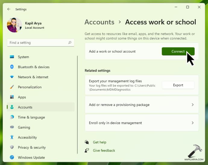Click the System monitor icon
The image size is (208, 165).
click(12, 57)
